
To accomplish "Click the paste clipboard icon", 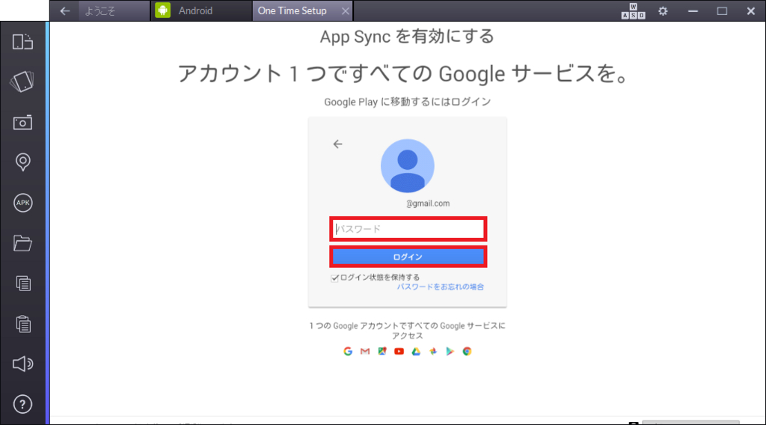I will 22,323.
